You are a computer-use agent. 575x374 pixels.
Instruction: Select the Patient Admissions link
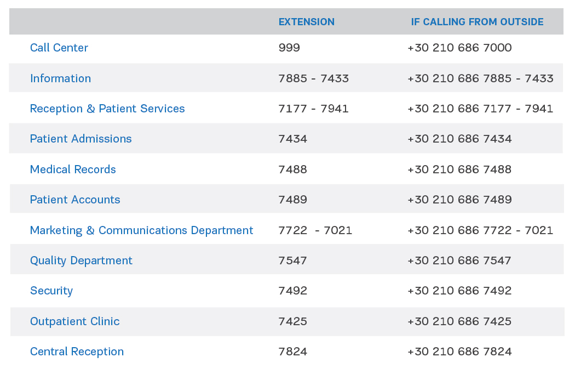click(81, 139)
